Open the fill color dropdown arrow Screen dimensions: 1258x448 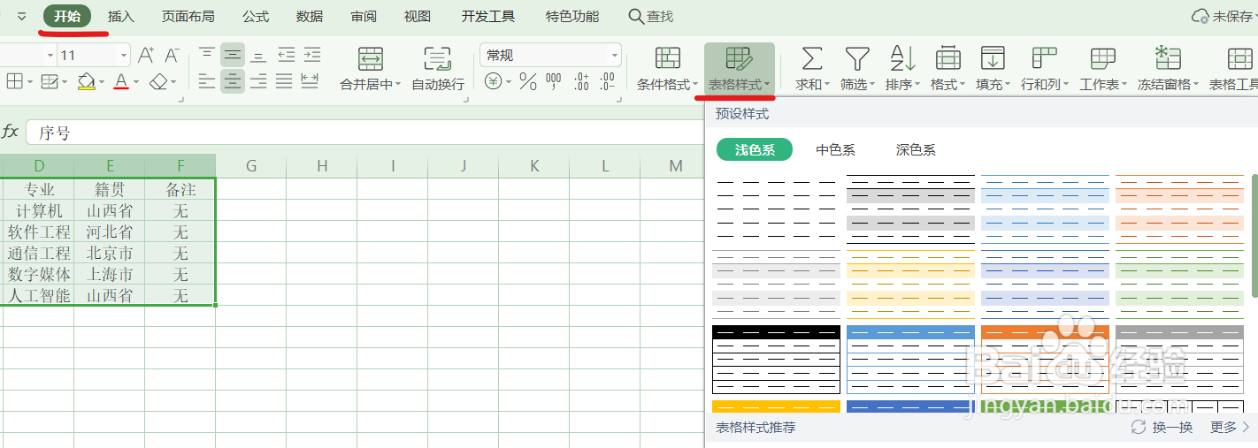point(101,83)
